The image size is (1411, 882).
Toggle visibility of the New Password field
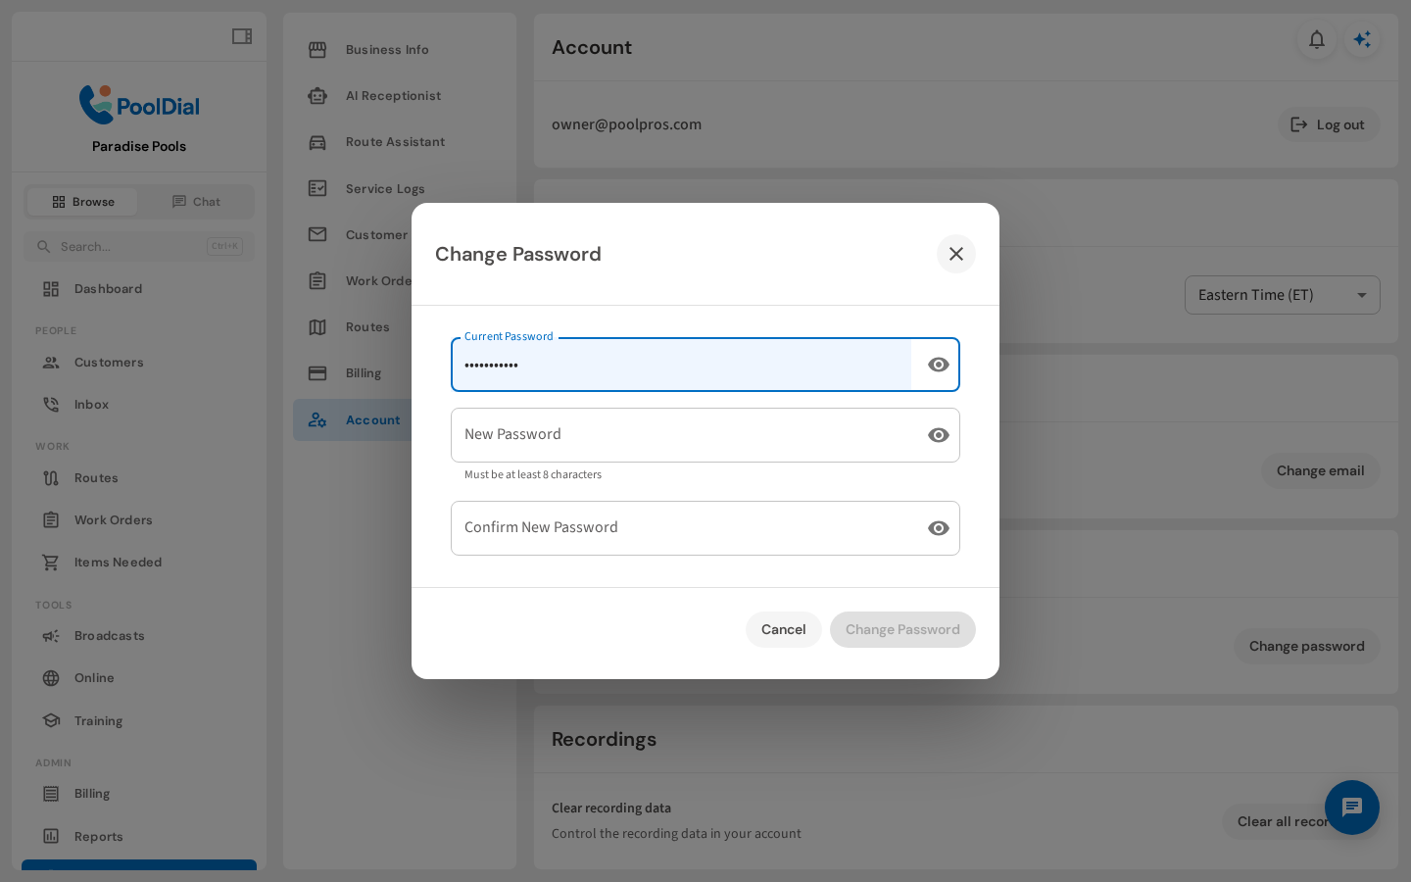coord(939,435)
